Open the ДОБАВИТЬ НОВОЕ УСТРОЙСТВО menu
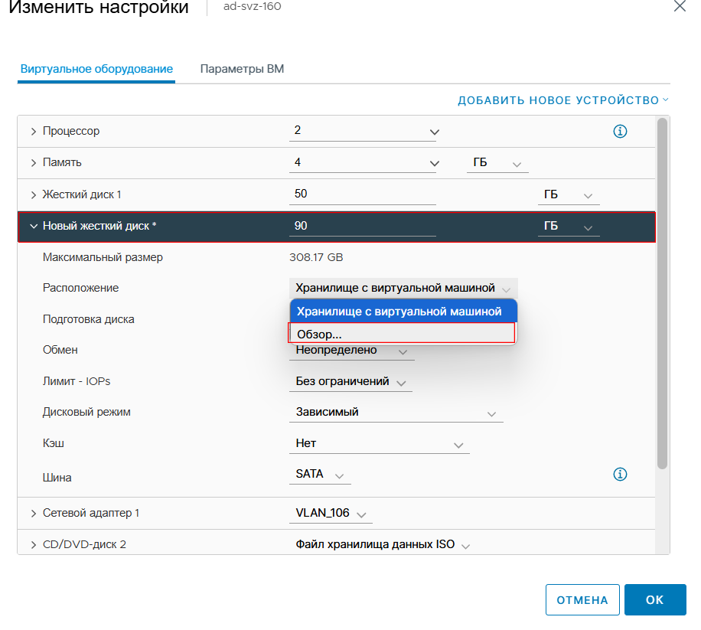Screen dimensions: 701x630 pyautogui.click(x=562, y=100)
